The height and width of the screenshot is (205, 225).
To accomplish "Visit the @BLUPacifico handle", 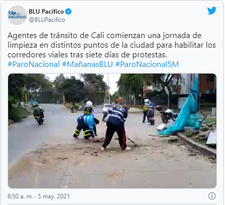I will pyautogui.click(x=47, y=20).
